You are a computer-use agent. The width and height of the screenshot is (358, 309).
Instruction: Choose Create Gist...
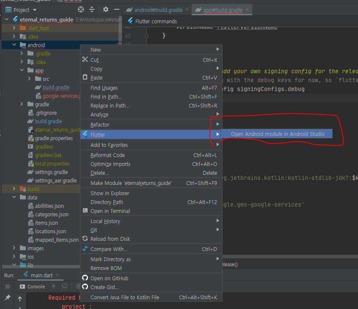tap(151, 287)
